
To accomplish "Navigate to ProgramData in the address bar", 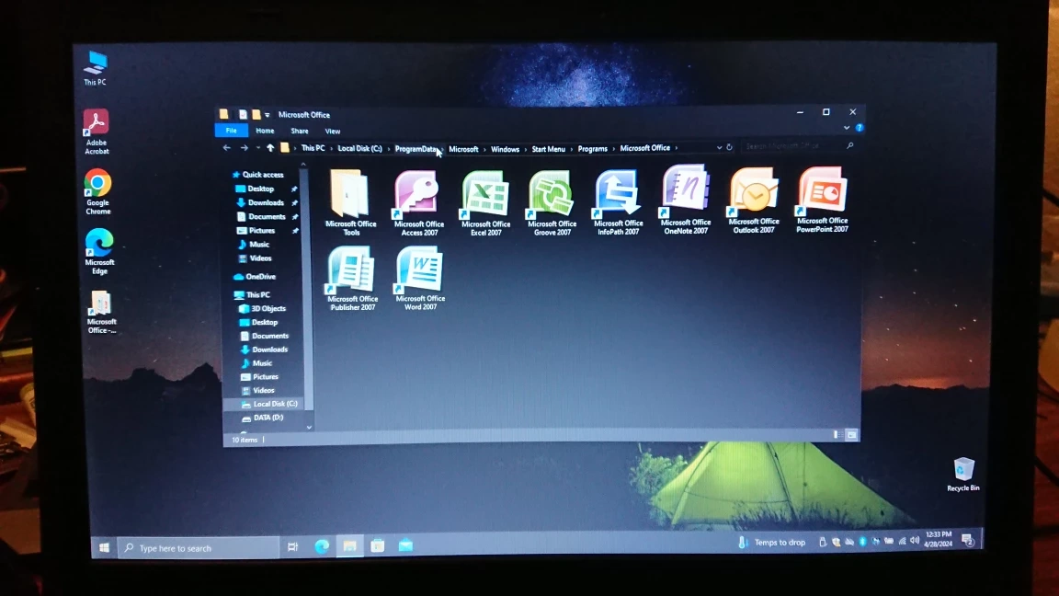I will point(416,149).
